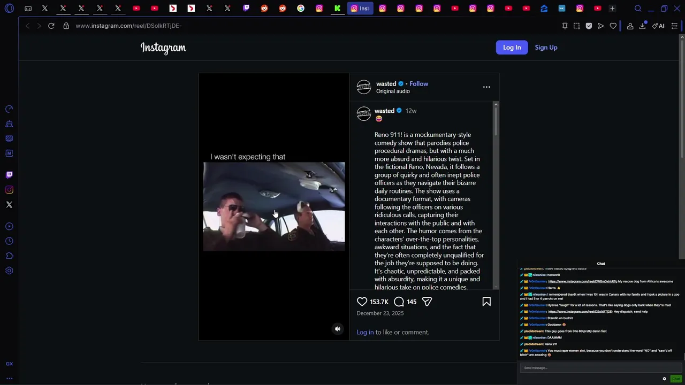Open the Original audio link
The height and width of the screenshot is (385, 685).
tap(393, 91)
